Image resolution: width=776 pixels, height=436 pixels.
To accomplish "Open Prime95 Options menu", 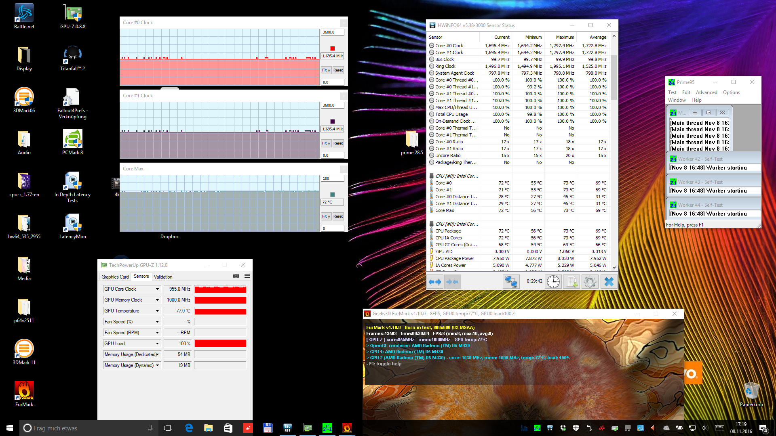I will click(x=732, y=92).
